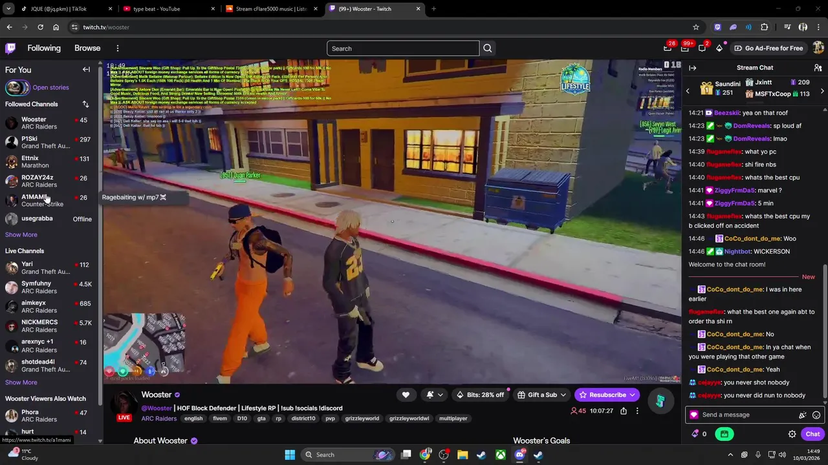Open Xbox app from taskbar
This screenshot has height=465, width=828.
coord(501,455)
